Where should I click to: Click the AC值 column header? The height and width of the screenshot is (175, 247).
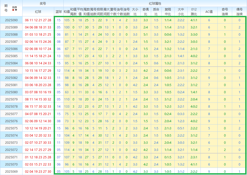coord(209,12)
